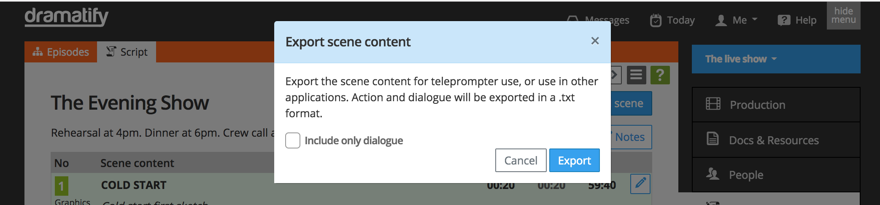Open the Notes button
The width and height of the screenshot is (880, 205).
pyautogui.click(x=630, y=137)
